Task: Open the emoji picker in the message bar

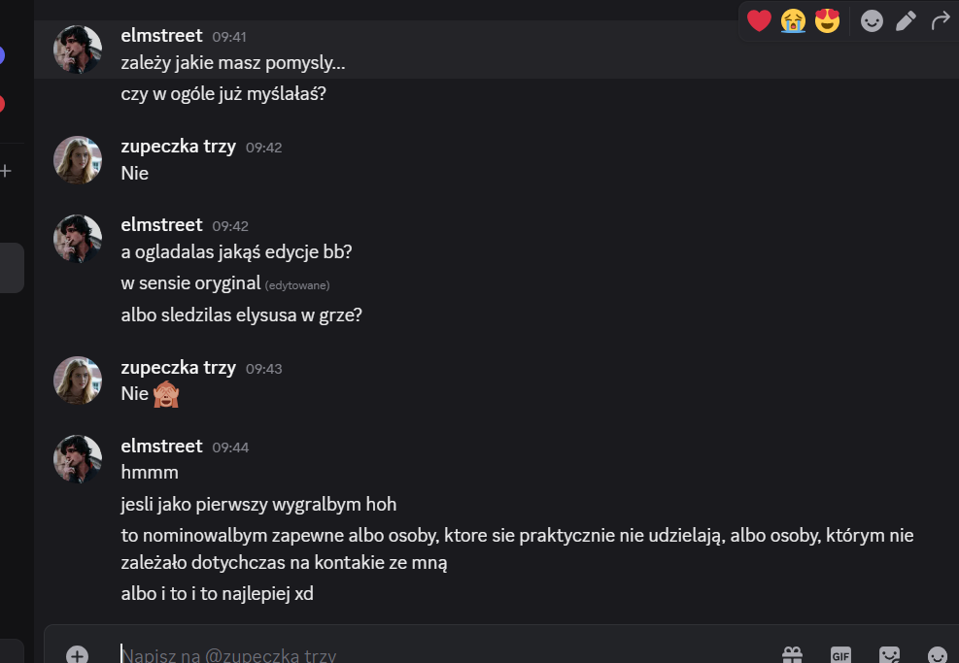Action: [x=937, y=654]
